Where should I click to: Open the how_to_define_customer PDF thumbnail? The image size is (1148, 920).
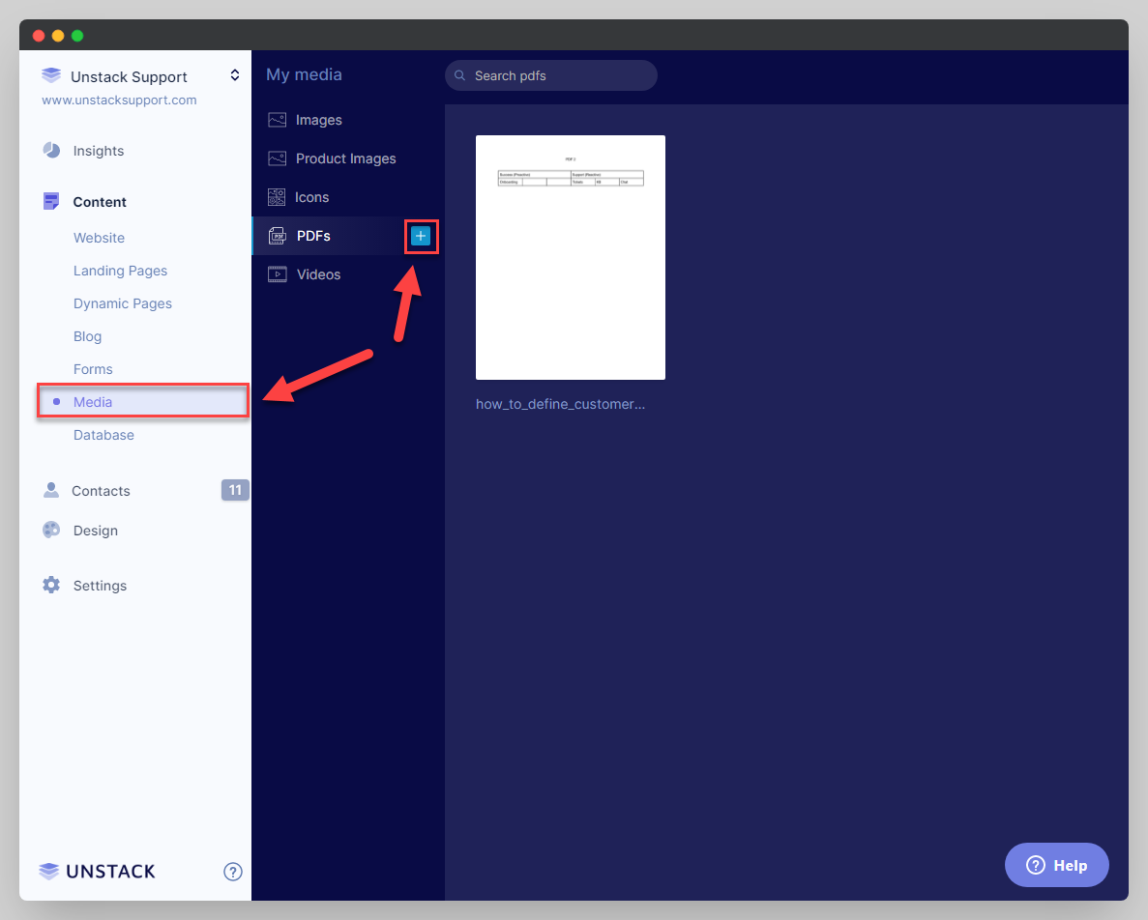click(x=571, y=258)
